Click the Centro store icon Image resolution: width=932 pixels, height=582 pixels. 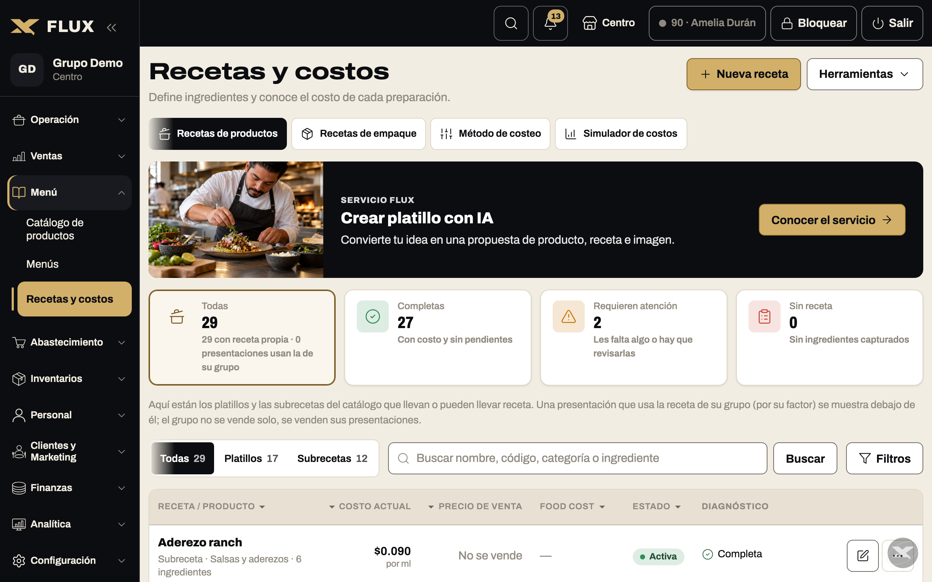coord(589,23)
